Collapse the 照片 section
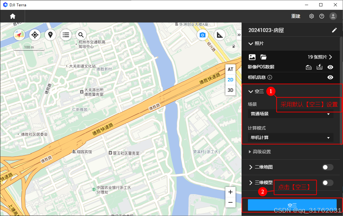Viewport: 343px width, 216px height. (251, 43)
